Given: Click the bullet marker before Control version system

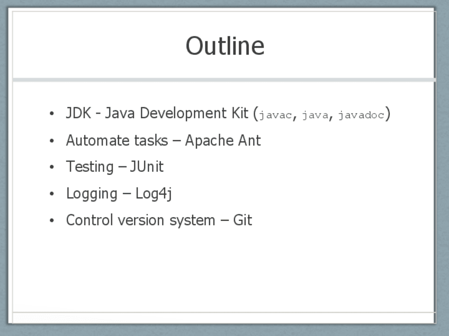Looking at the screenshot, I should click(51, 220).
